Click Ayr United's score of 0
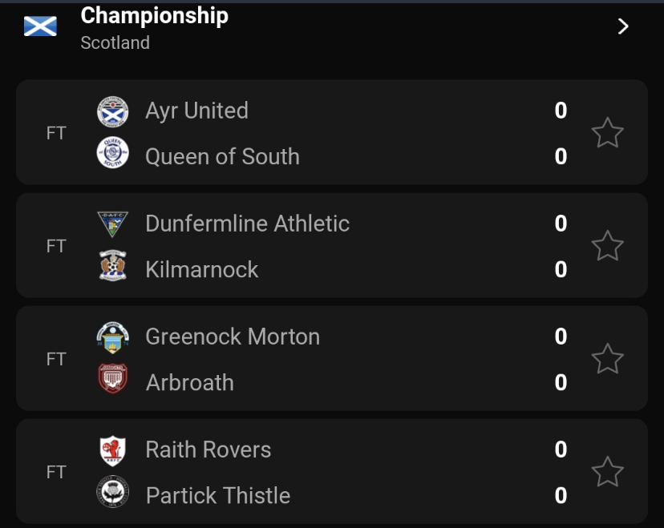664x528 pixels. (561, 111)
